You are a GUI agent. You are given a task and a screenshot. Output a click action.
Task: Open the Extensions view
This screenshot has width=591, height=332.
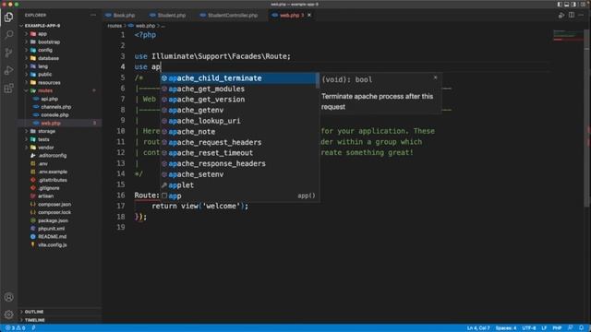pos(8,89)
